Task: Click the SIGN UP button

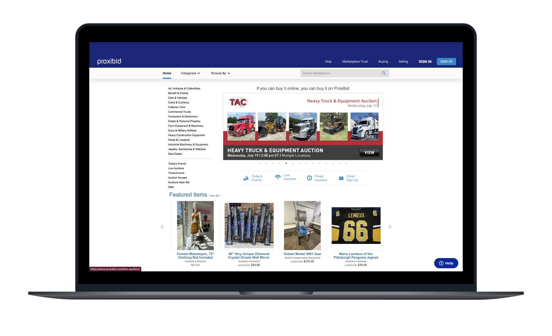Action: 446,61
